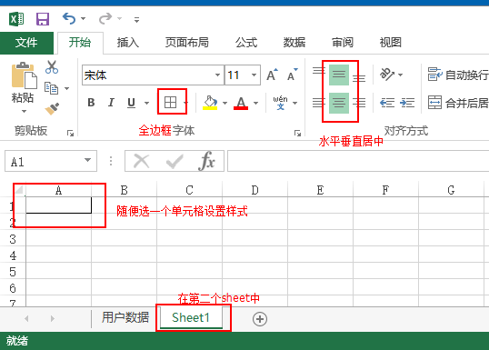Image resolution: width=489 pixels, height=350 pixels.
Task: Open the 审阅 ribbon tab
Action: click(343, 43)
